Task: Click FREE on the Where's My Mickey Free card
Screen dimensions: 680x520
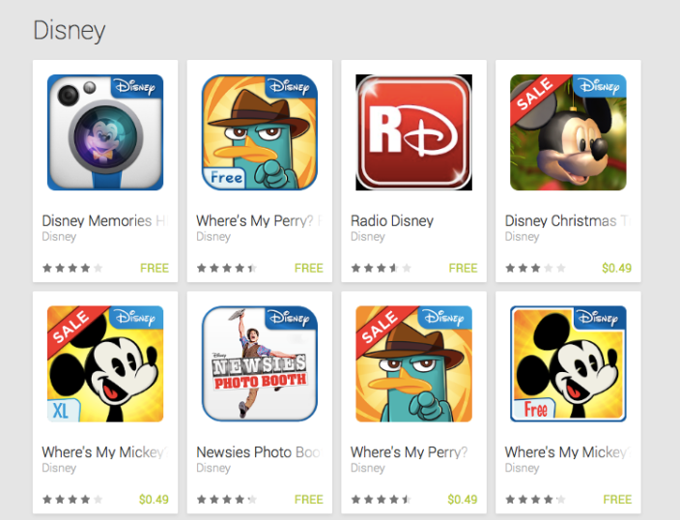Action: (x=617, y=500)
